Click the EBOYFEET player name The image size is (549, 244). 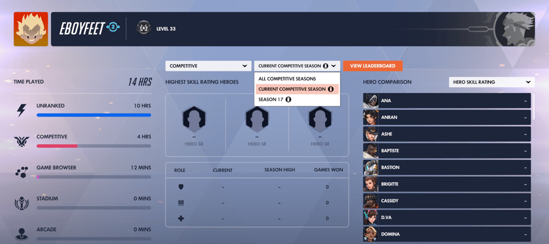click(x=82, y=29)
